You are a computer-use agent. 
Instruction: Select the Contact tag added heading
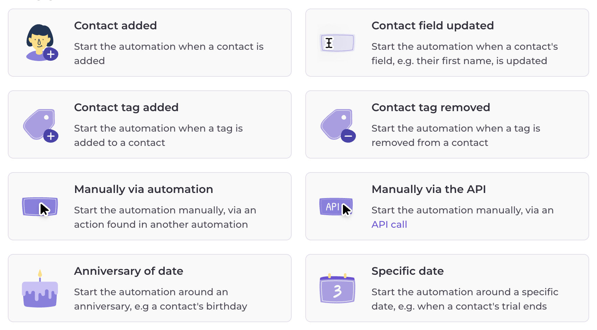[126, 107]
